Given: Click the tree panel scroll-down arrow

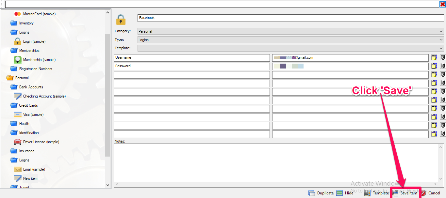Looking at the screenshot, I should coord(108,185).
